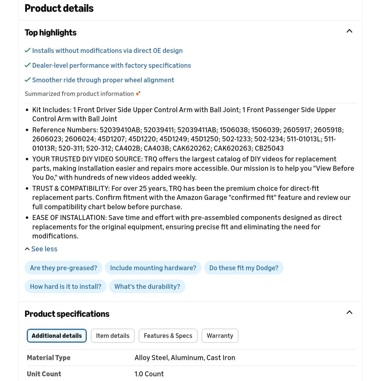Viewport: 381px width, 381px height.
Task: Ask 'Are they pre-greased?' question chip
Action: (63, 268)
